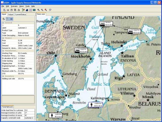The width and height of the screenshot is (162, 122).
Task: Click the blue factory buildings toolbar icon
Action: [27, 10]
